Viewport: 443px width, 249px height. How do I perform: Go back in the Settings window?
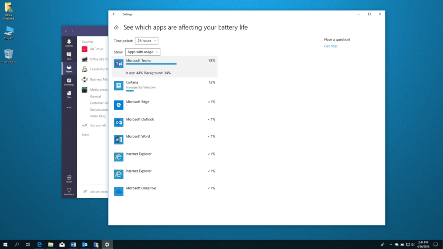tap(114, 14)
